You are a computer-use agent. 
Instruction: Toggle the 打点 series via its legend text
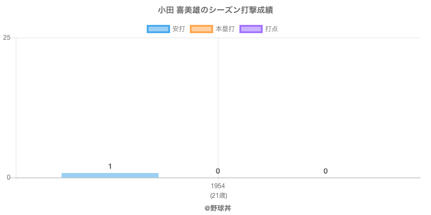[x=272, y=29]
